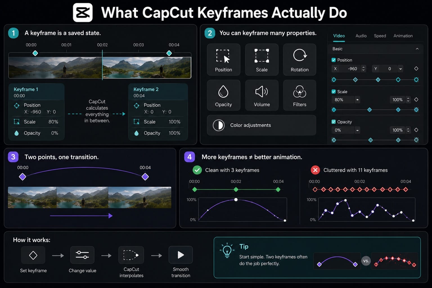Adjust the Opacity 100% stepper arrows

[408, 130]
